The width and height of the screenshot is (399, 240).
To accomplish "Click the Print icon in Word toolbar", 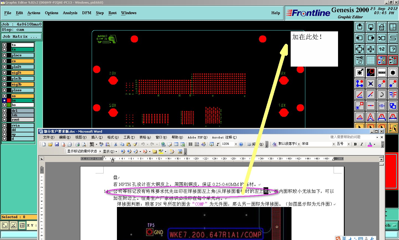I will pyautogui.click(x=78, y=144).
